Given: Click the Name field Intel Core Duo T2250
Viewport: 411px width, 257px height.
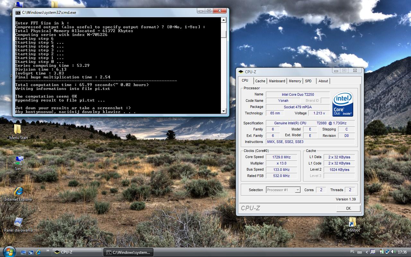Looking at the screenshot, I should pyautogui.click(x=298, y=94).
